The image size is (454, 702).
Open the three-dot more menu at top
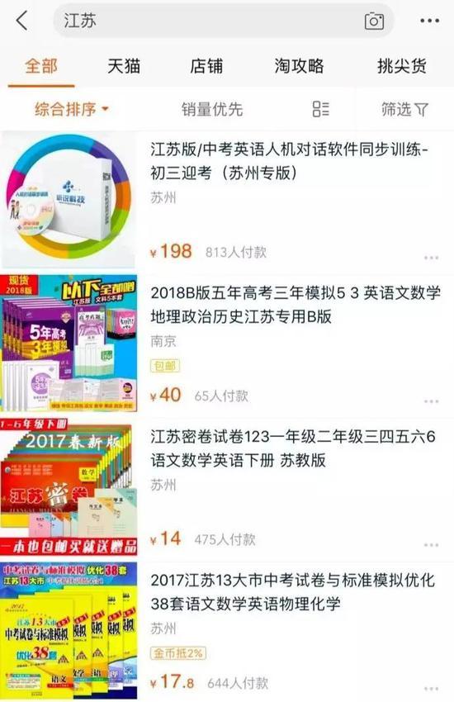429,21
